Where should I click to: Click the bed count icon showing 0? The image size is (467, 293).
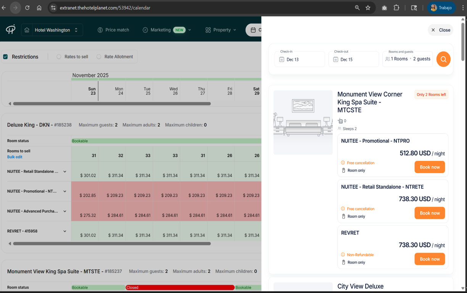(340, 121)
